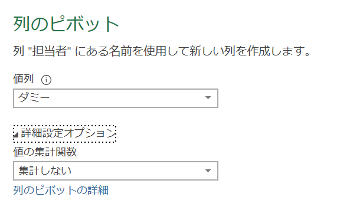Click the down arrow in the ダミー box
The height and width of the screenshot is (213, 340).
click(208, 98)
